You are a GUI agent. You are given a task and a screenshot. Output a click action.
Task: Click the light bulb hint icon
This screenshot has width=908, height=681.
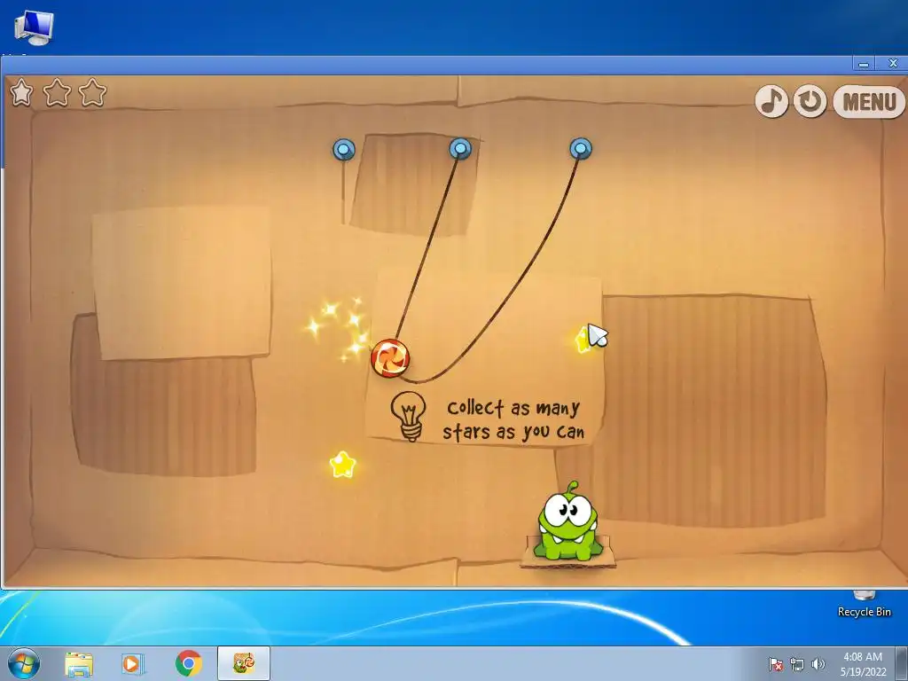pyautogui.click(x=409, y=417)
